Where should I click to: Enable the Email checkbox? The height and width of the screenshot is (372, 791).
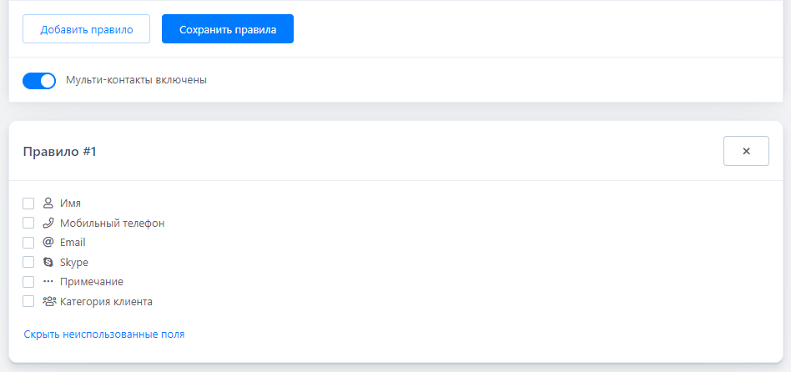28,242
